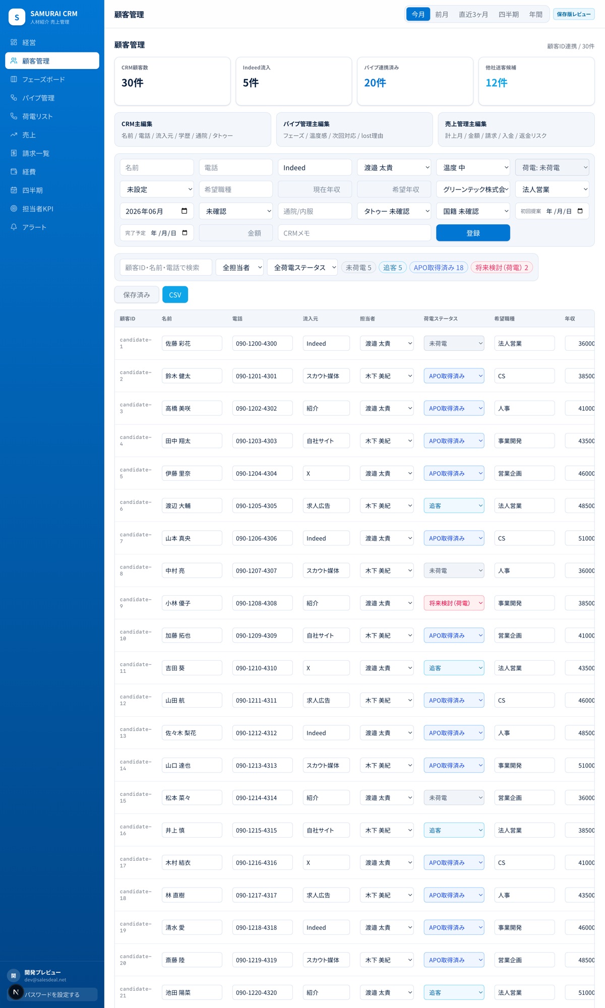
Task: Open the 未設定 dropdown
Action: click(x=157, y=190)
